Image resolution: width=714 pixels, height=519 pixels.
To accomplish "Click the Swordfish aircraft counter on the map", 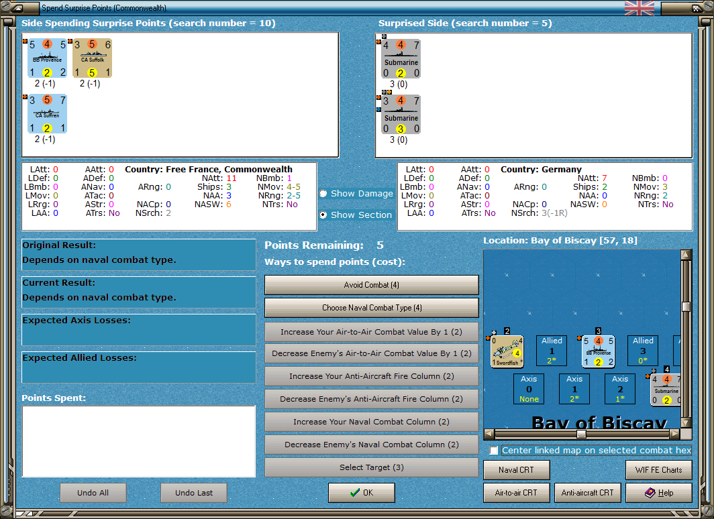I will (507, 351).
